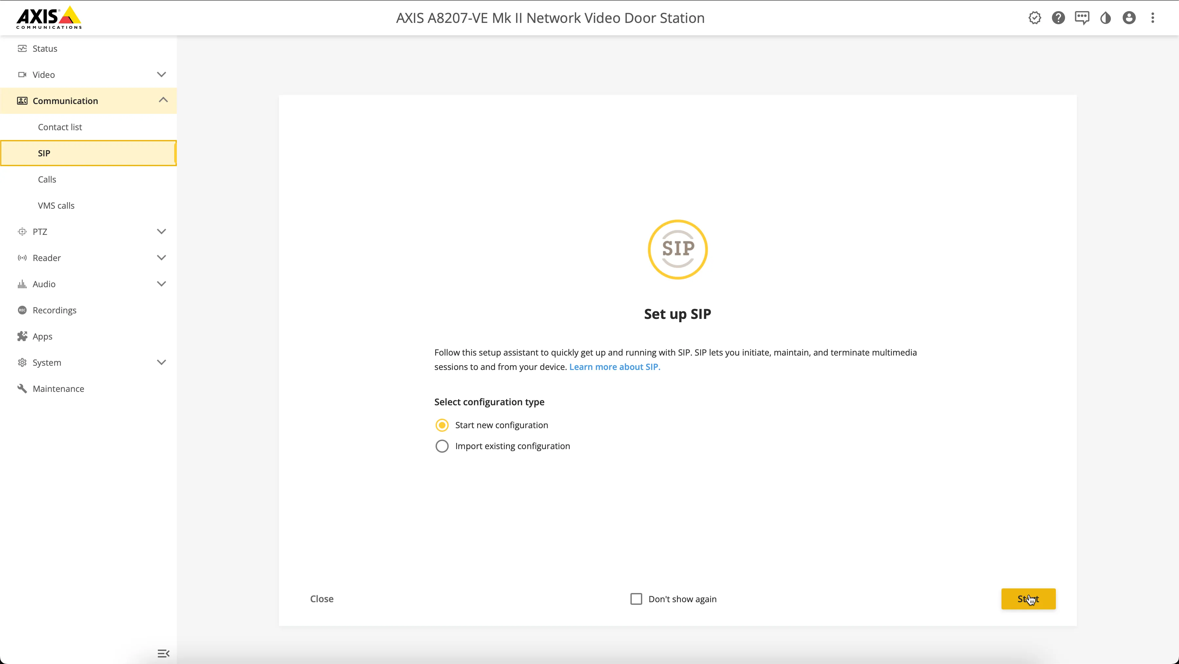Open the device verification badge icon
Image resolution: width=1179 pixels, height=664 pixels.
coord(1034,18)
